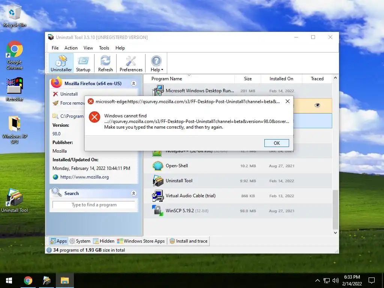Open the notification center icon
384x288 pixels.
tap(372, 280)
